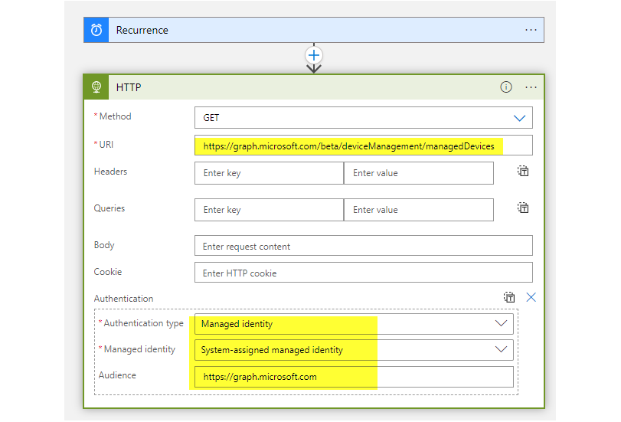Switch Queries to text mode icon
This screenshot has height=422, width=621.
(x=523, y=208)
